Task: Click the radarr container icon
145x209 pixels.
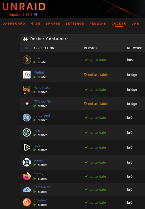Action: click(x=27, y=147)
